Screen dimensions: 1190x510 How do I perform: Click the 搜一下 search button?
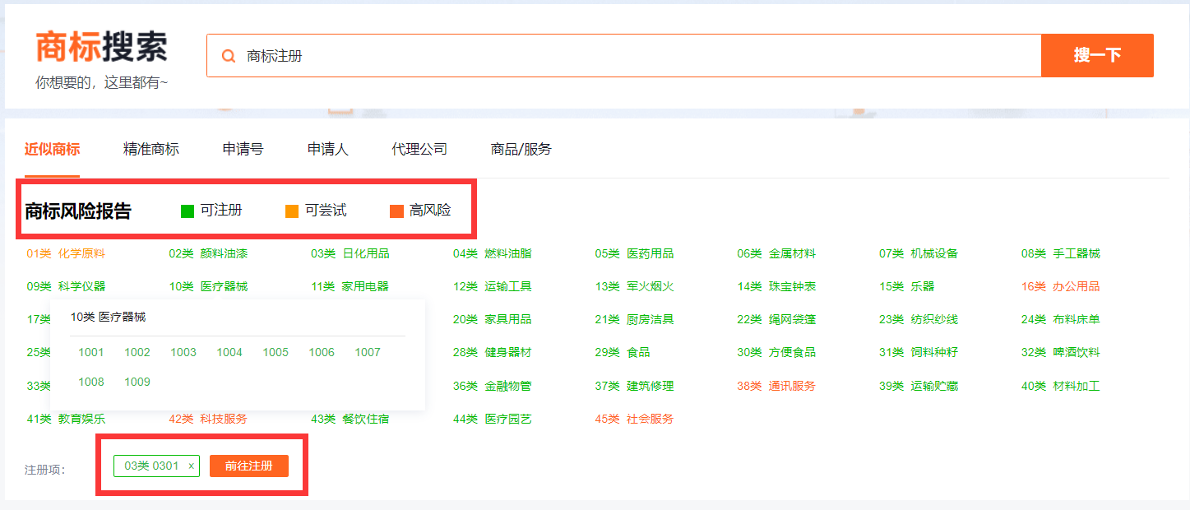tap(1097, 56)
